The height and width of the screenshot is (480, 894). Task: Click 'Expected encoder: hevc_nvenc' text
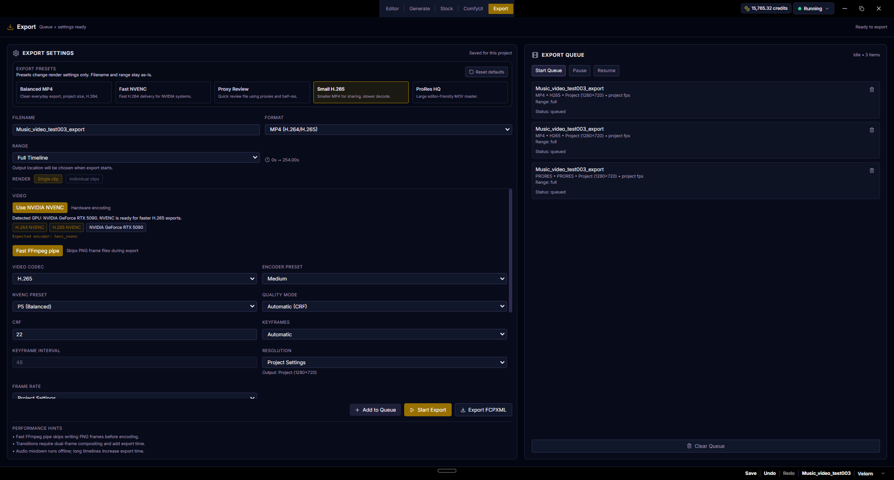45,237
